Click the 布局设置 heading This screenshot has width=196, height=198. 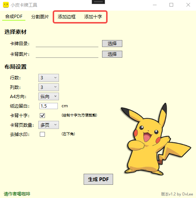(15, 67)
